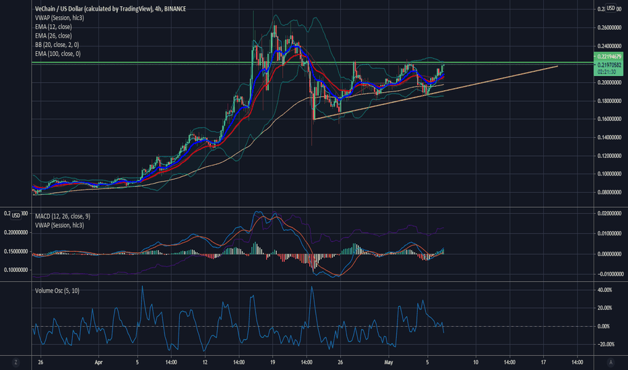The width and height of the screenshot is (628, 370).
Task: Click the 40.00% volume oscillator axis label
Action: [x=605, y=289]
